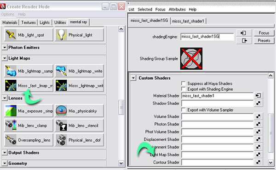276x170 pixels.
Task: Select the mental ray tab
Action: (x=79, y=22)
